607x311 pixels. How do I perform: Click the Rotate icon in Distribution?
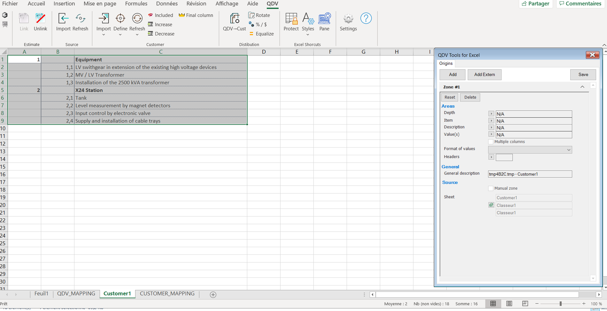point(259,15)
